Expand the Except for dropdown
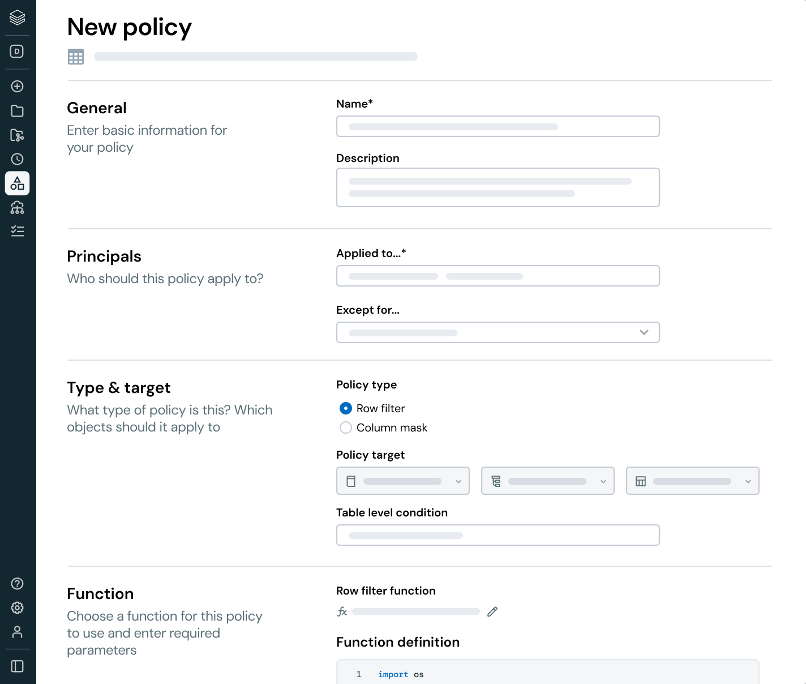The height and width of the screenshot is (684, 806). click(498, 332)
